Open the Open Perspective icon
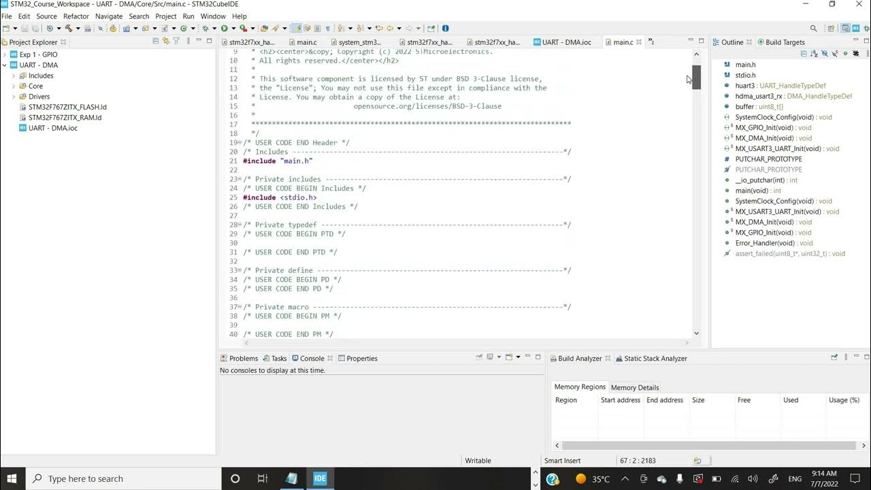 (x=831, y=29)
